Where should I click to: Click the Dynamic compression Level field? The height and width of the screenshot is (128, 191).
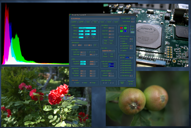click(x=110, y=73)
